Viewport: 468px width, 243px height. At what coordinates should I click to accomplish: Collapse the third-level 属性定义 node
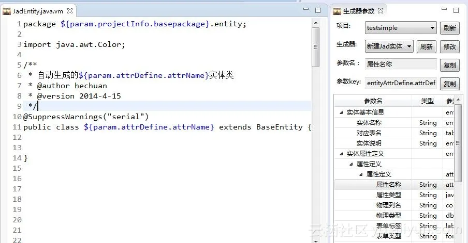(x=361, y=174)
